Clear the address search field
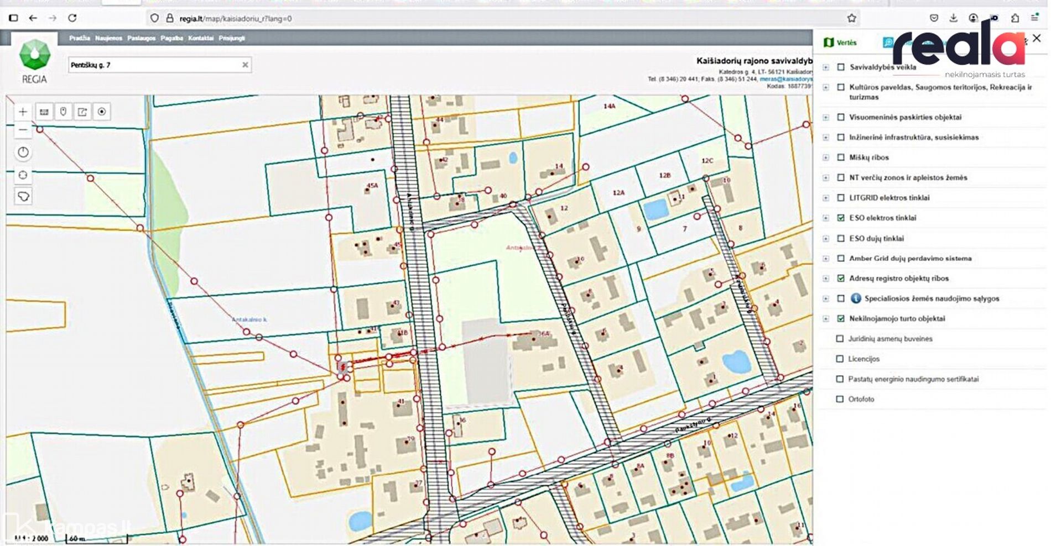1051x546 pixels. coord(245,65)
